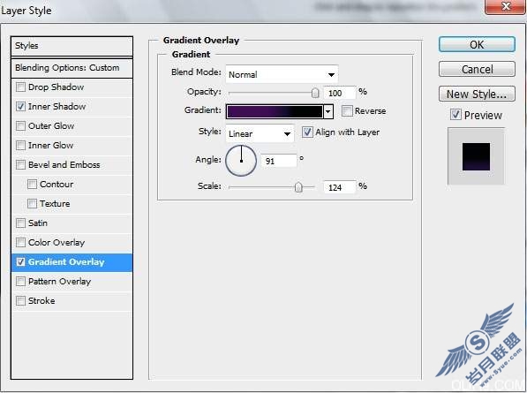Click the Cancel button
Screen dimensions: 527x393
tap(477, 69)
